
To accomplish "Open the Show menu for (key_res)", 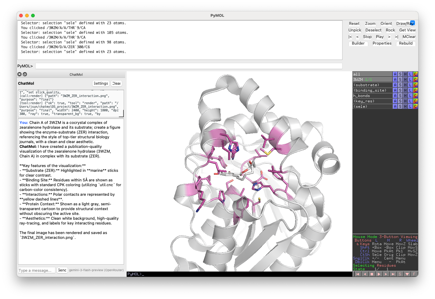I will coord(400,101).
